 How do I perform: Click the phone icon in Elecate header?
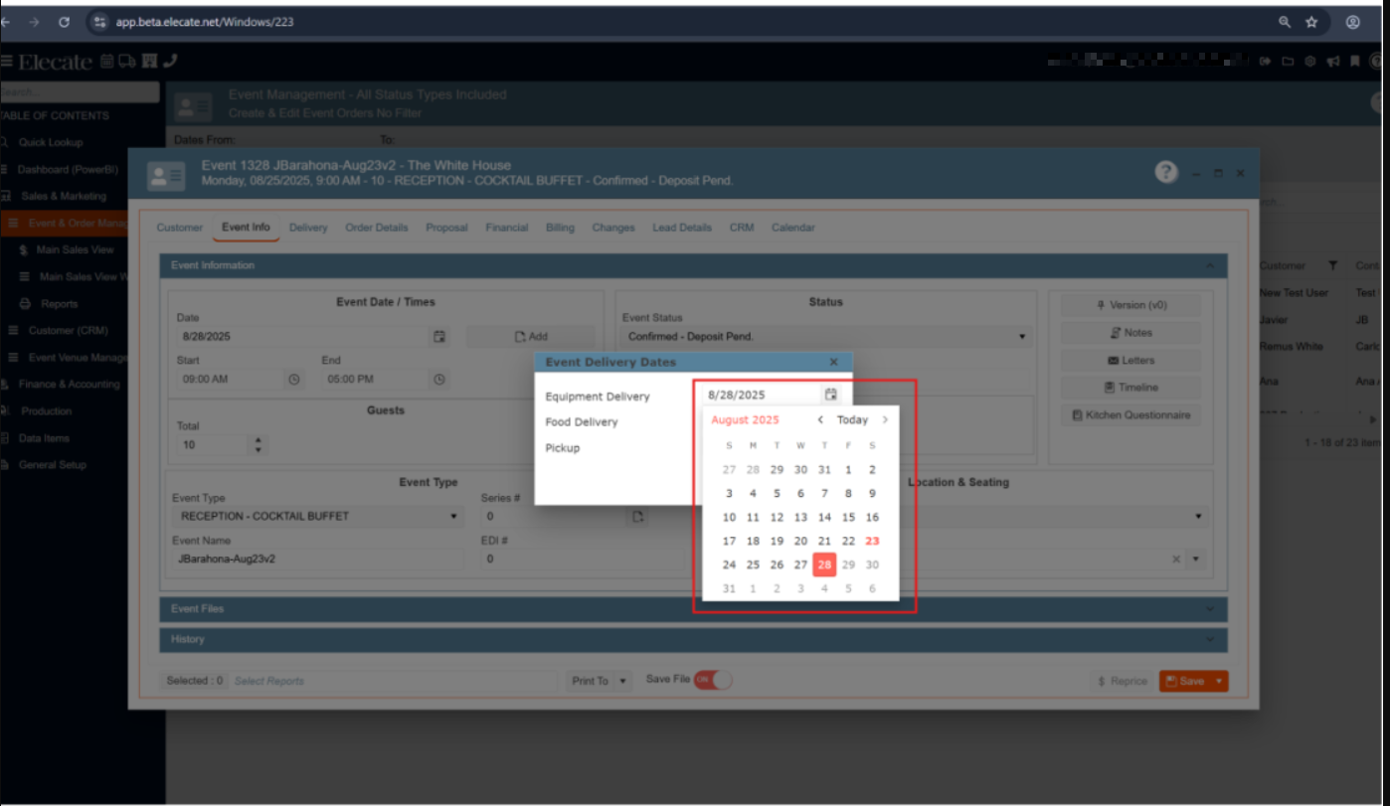[170, 62]
